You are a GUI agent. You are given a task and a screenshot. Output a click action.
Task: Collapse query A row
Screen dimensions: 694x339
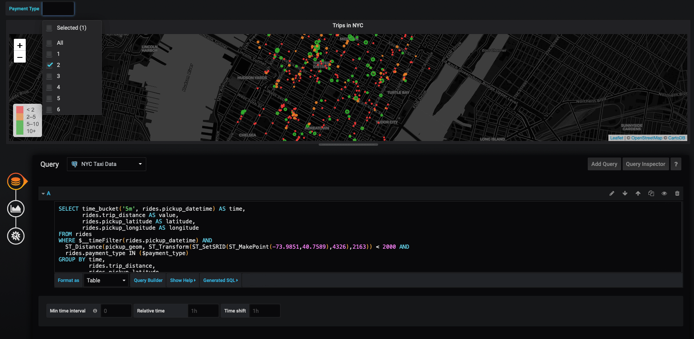click(43, 193)
